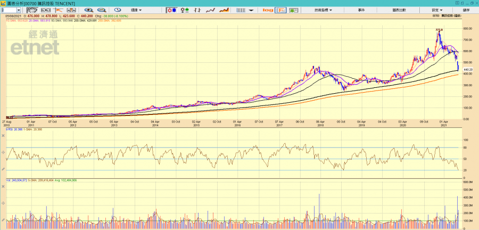The image size is (479, 230).
Task: Toggle the log scale button
Action: (268, 10)
